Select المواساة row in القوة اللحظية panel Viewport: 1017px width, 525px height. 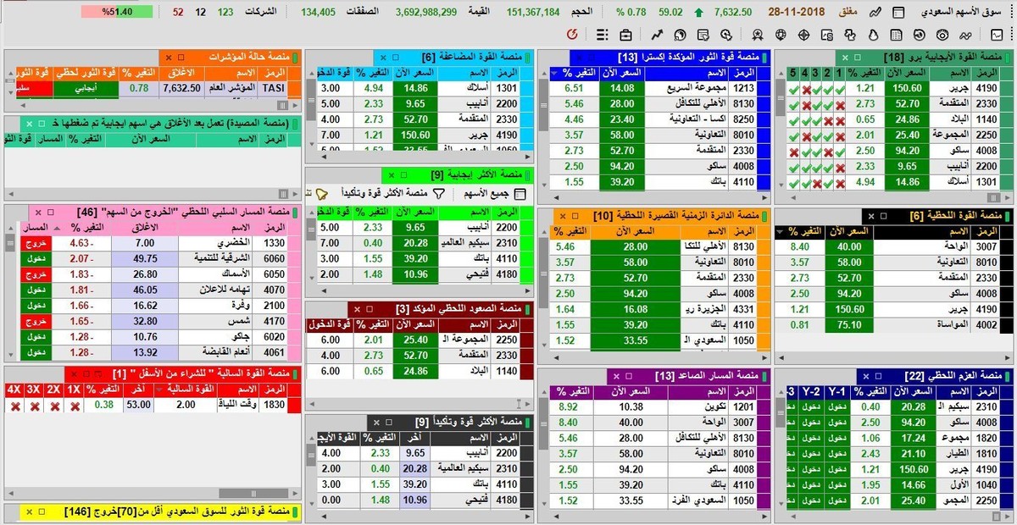coord(894,324)
